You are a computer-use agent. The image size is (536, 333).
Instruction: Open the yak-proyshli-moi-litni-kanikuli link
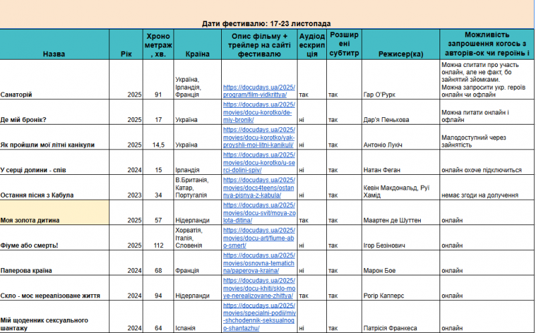(259, 137)
